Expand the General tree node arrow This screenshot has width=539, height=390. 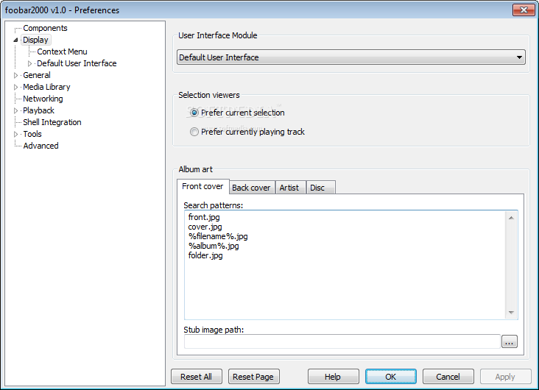pos(15,75)
